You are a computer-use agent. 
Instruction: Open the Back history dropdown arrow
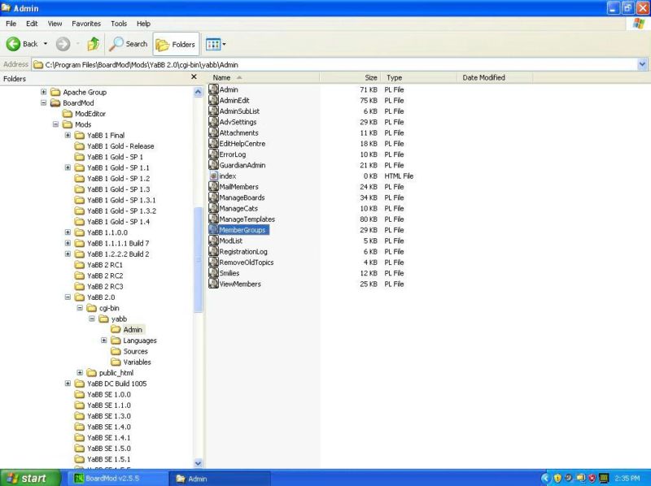(x=46, y=44)
